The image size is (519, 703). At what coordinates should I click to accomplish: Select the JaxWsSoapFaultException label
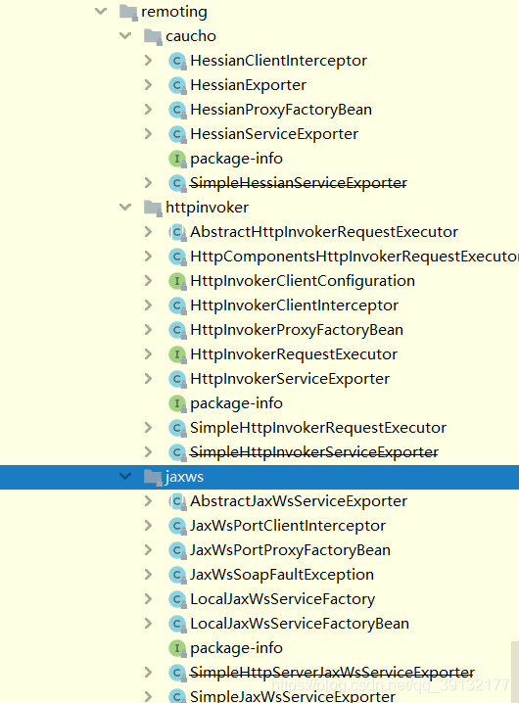[282, 575]
